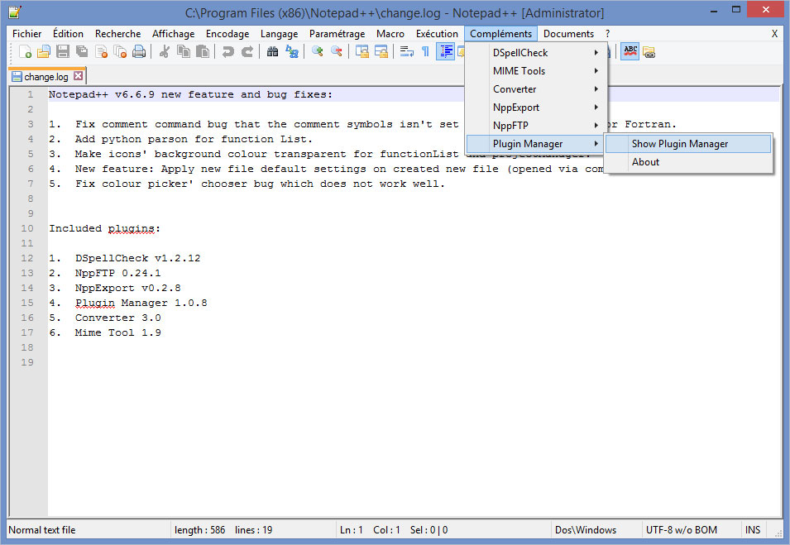Image resolution: width=790 pixels, height=545 pixels.
Task: Toggle the ABC spell check icon
Action: tap(630, 52)
